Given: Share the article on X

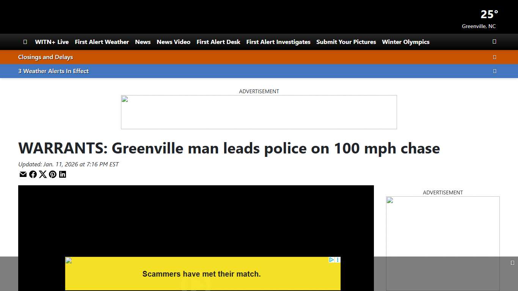Looking at the screenshot, I should click(43, 174).
